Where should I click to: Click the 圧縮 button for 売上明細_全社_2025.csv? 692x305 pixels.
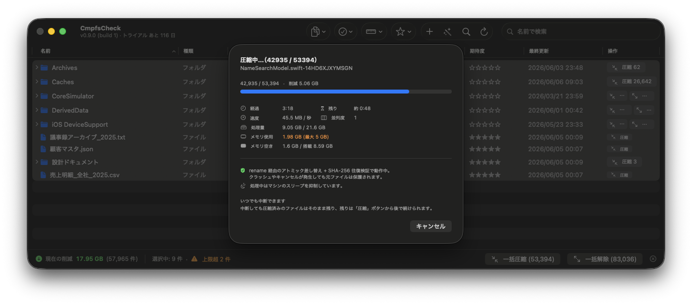click(x=620, y=175)
